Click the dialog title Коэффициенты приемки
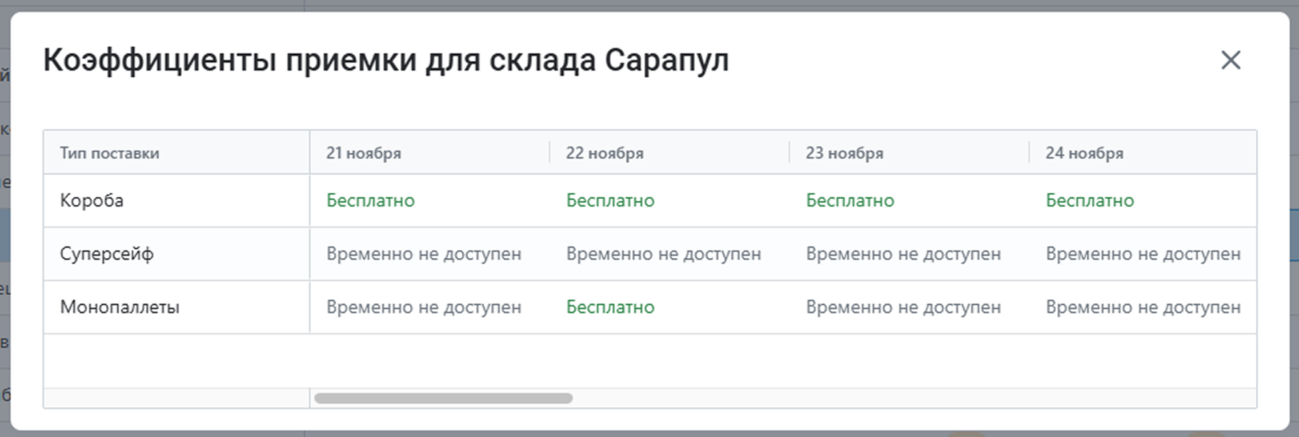 [x=386, y=60]
